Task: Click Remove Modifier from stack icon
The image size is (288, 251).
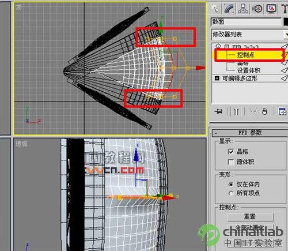Action: pos(265,111)
